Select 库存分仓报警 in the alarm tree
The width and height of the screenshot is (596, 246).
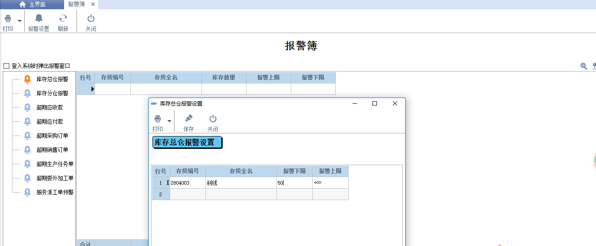click(x=52, y=93)
